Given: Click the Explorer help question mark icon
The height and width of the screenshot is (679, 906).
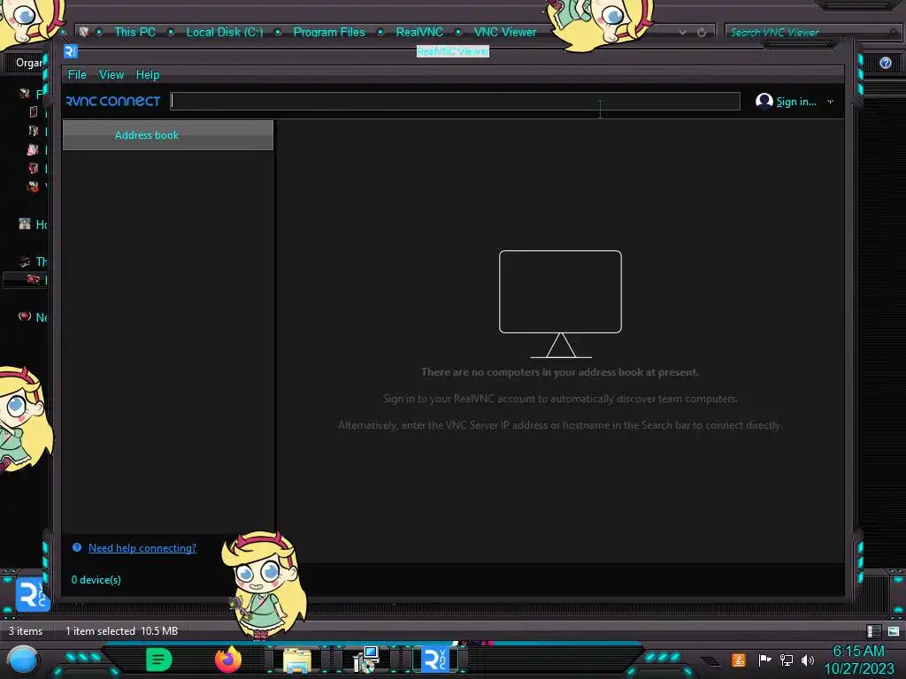Looking at the screenshot, I should point(885,63).
